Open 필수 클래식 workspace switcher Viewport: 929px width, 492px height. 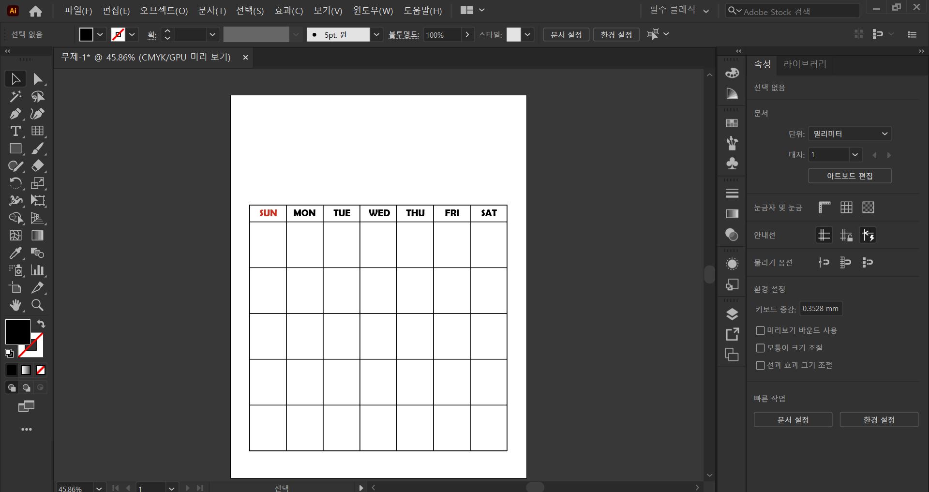679,10
